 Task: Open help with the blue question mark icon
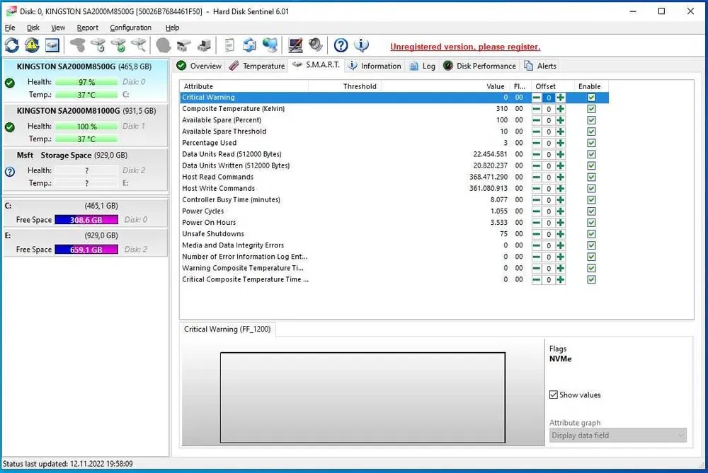pyautogui.click(x=341, y=45)
